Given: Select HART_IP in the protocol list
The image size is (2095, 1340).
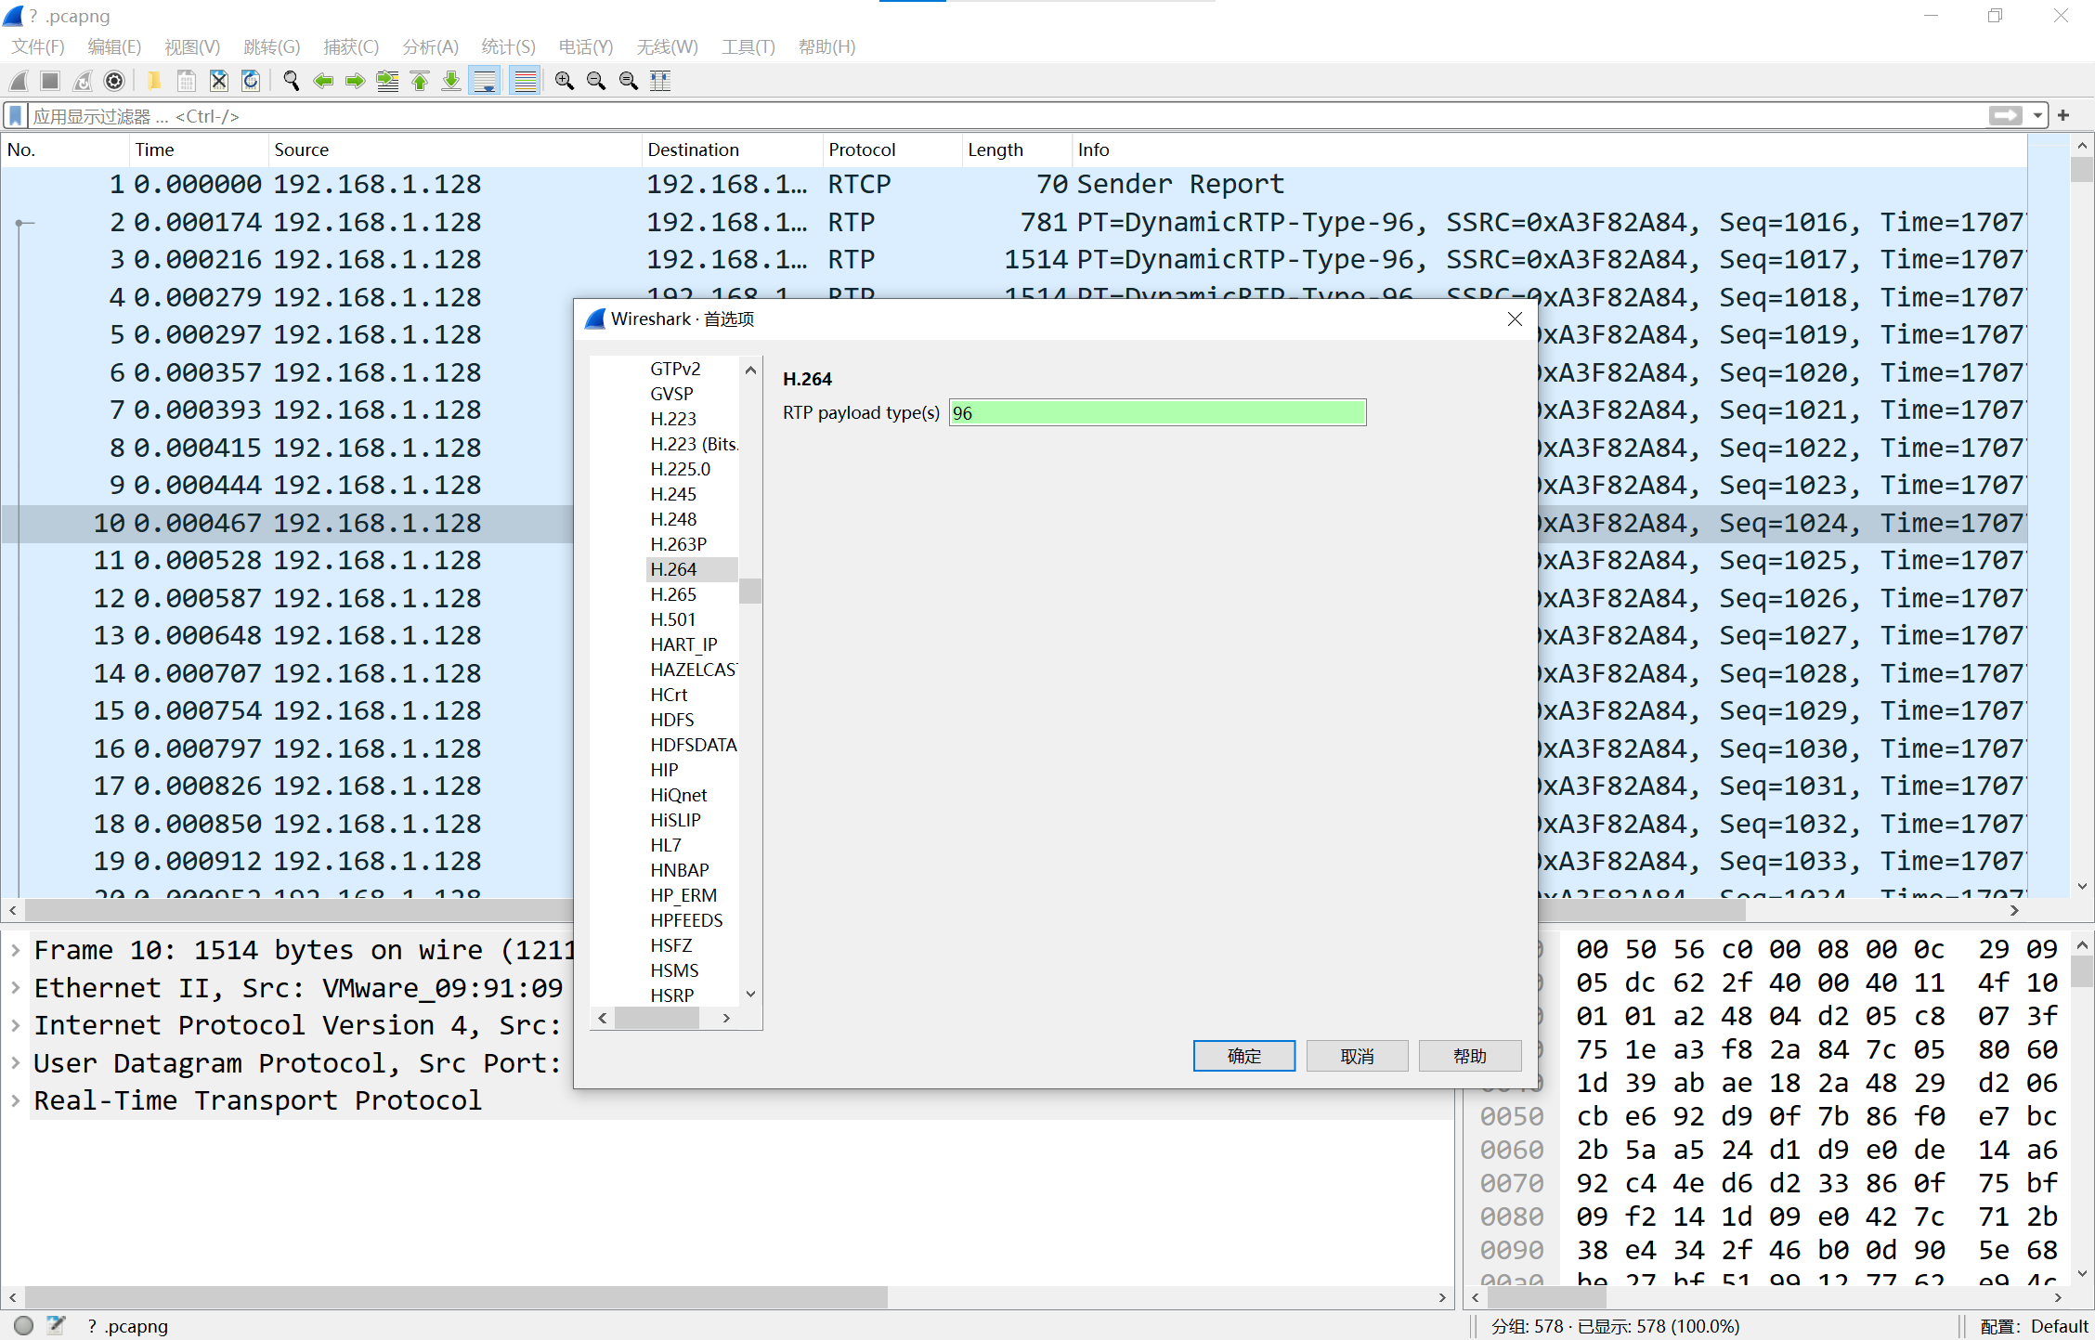Looking at the screenshot, I should click(683, 644).
